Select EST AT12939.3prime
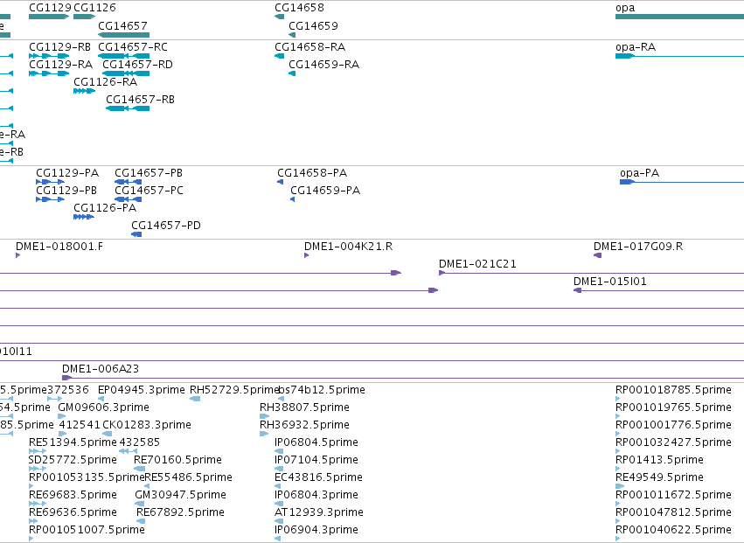 pyautogui.click(x=319, y=512)
